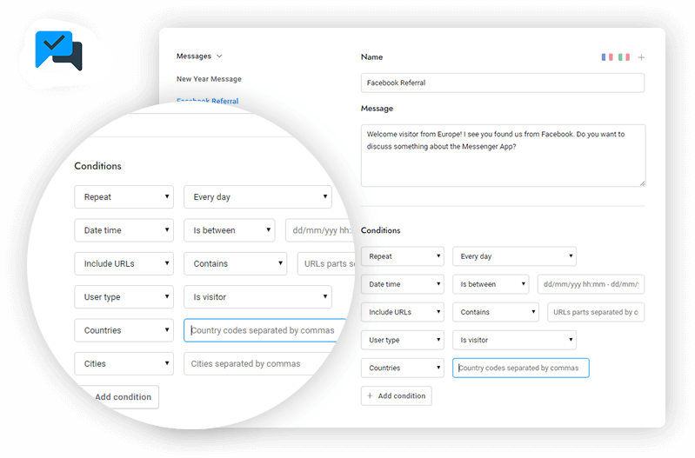Click the Name field containing Facebook Referral
The height and width of the screenshot is (458, 695).
tap(502, 83)
